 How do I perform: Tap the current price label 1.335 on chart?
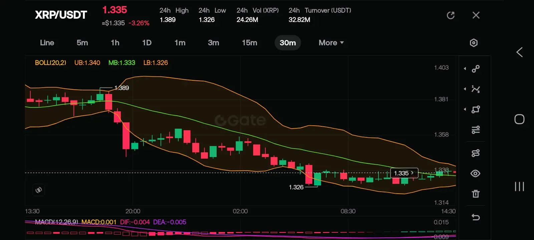point(404,173)
